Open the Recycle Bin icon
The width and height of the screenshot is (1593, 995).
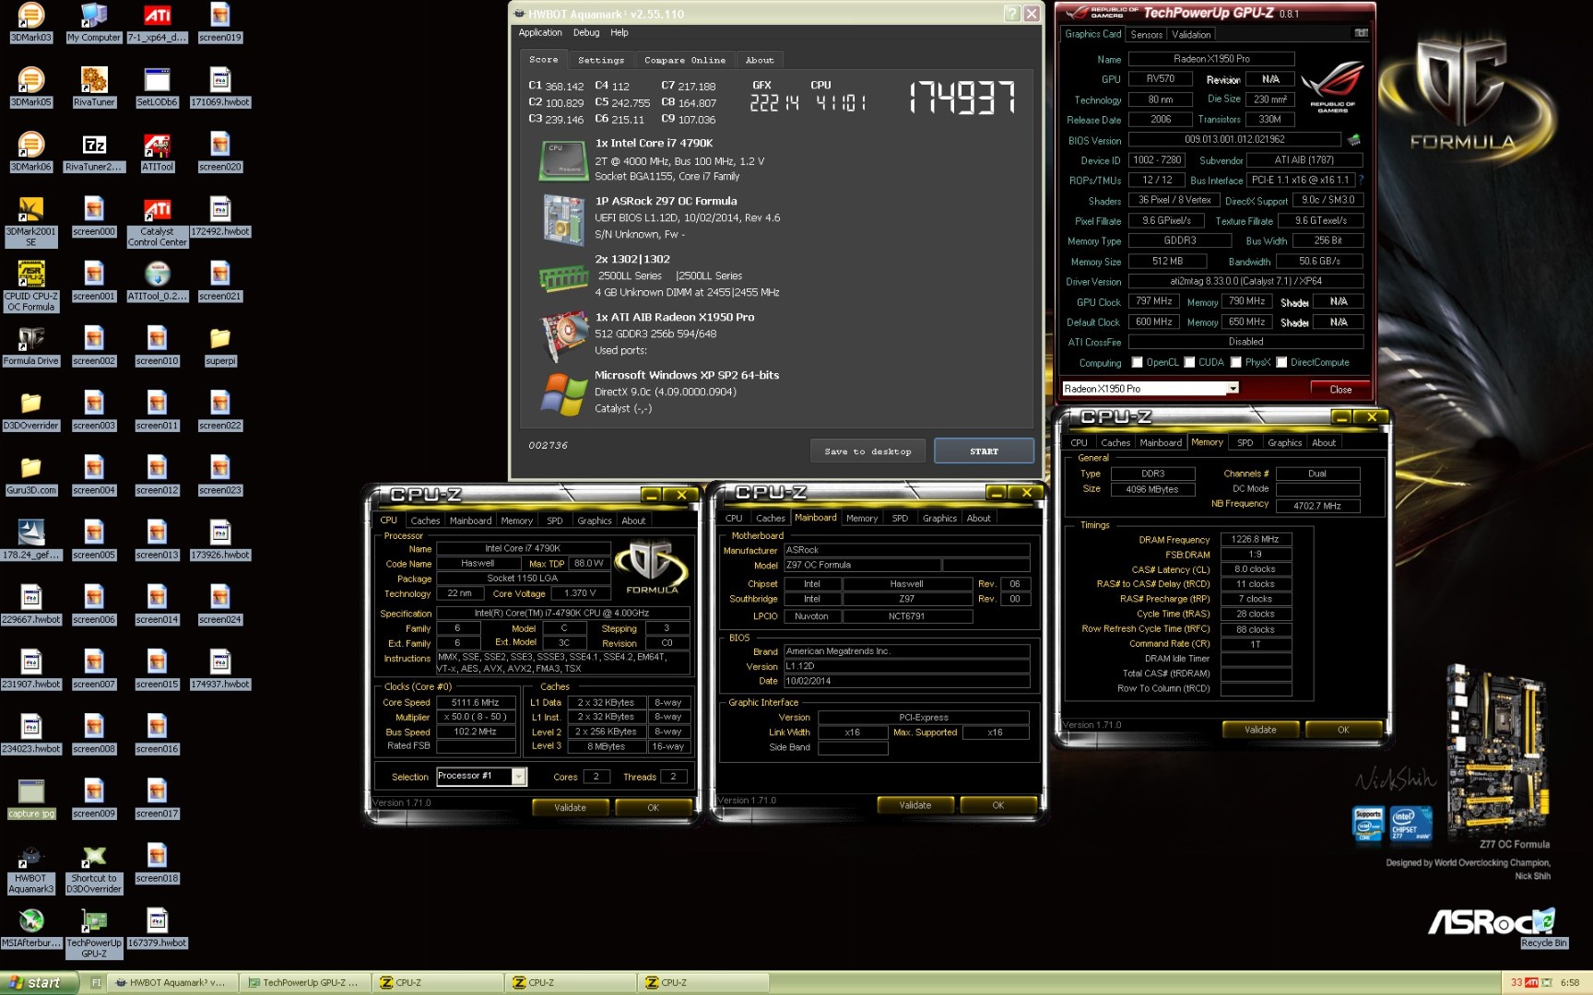(x=1543, y=929)
